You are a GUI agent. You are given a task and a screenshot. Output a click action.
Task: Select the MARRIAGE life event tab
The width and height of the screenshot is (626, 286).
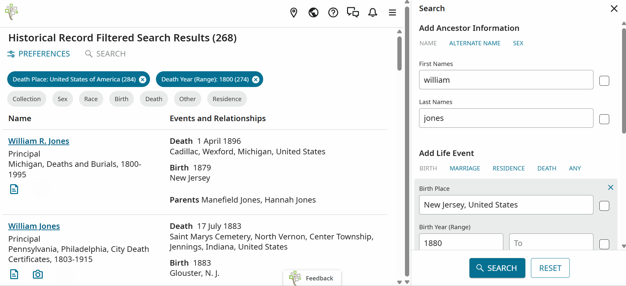[x=464, y=168]
